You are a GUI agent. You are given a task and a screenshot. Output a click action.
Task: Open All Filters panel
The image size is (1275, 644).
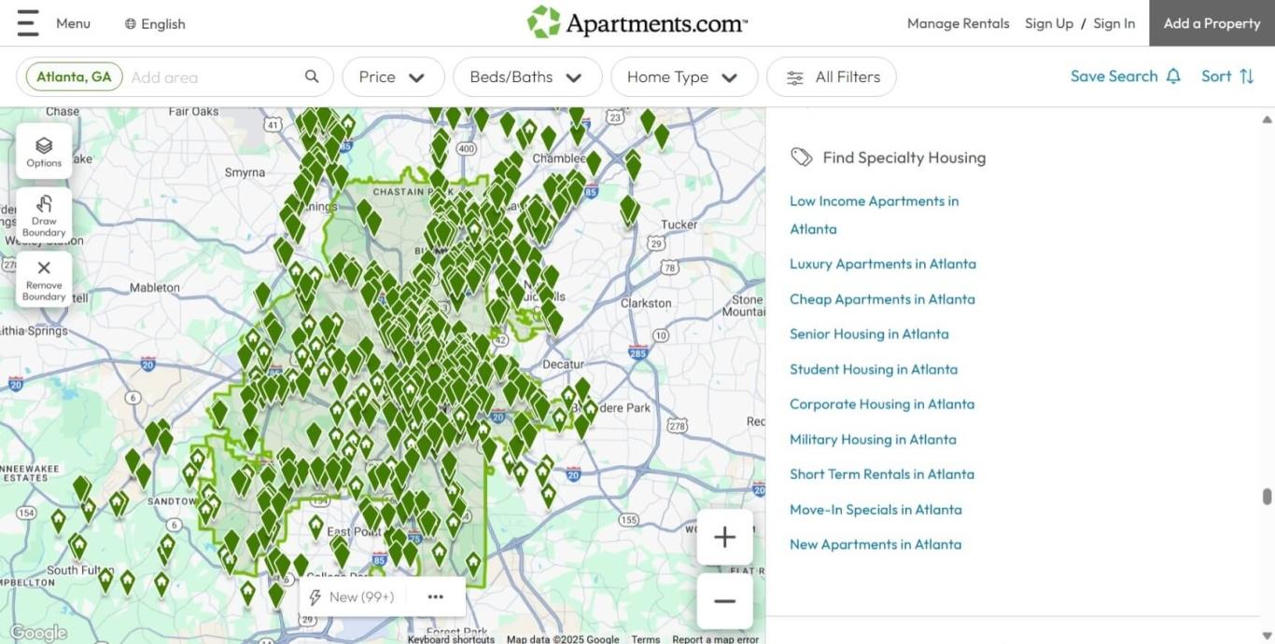pyautogui.click(x=832, y=77)
